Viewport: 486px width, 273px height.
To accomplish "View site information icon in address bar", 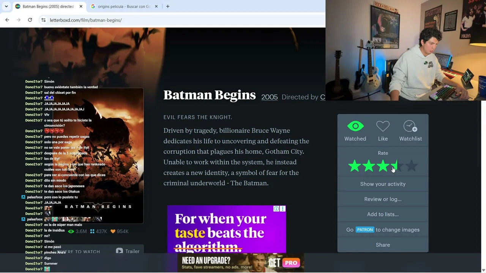I will (44, 20).
